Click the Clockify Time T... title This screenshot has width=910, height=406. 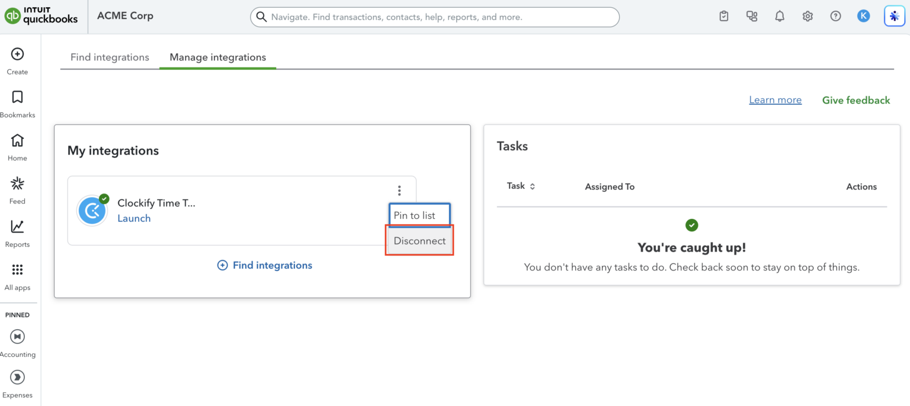[x=156, y=203]
